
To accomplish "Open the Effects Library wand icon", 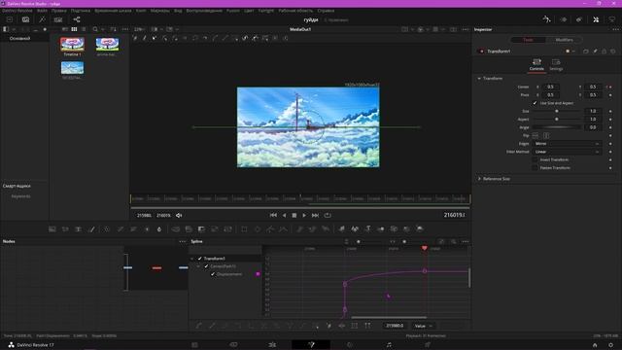I will (42, 19).
